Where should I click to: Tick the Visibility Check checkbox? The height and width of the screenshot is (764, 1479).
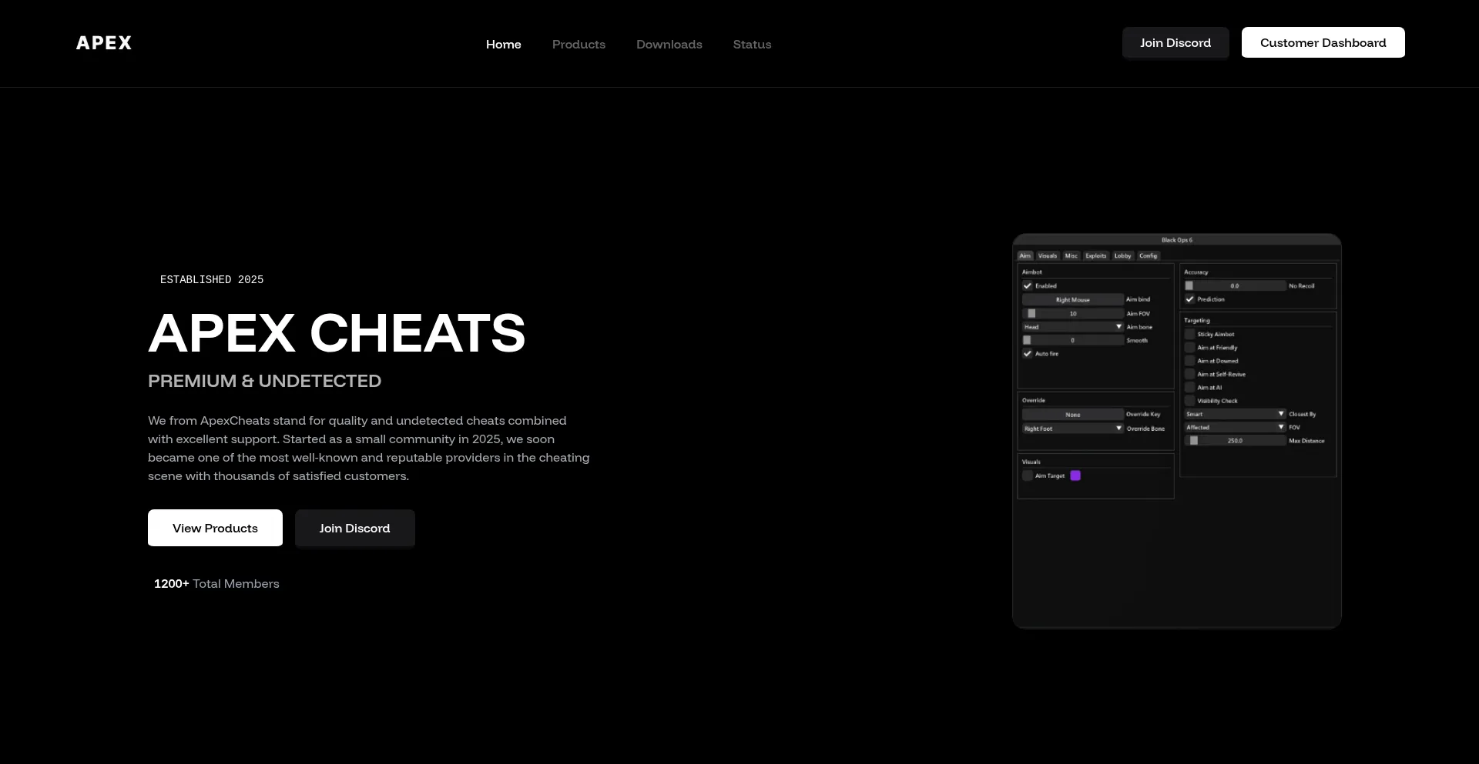(1190, 401)
